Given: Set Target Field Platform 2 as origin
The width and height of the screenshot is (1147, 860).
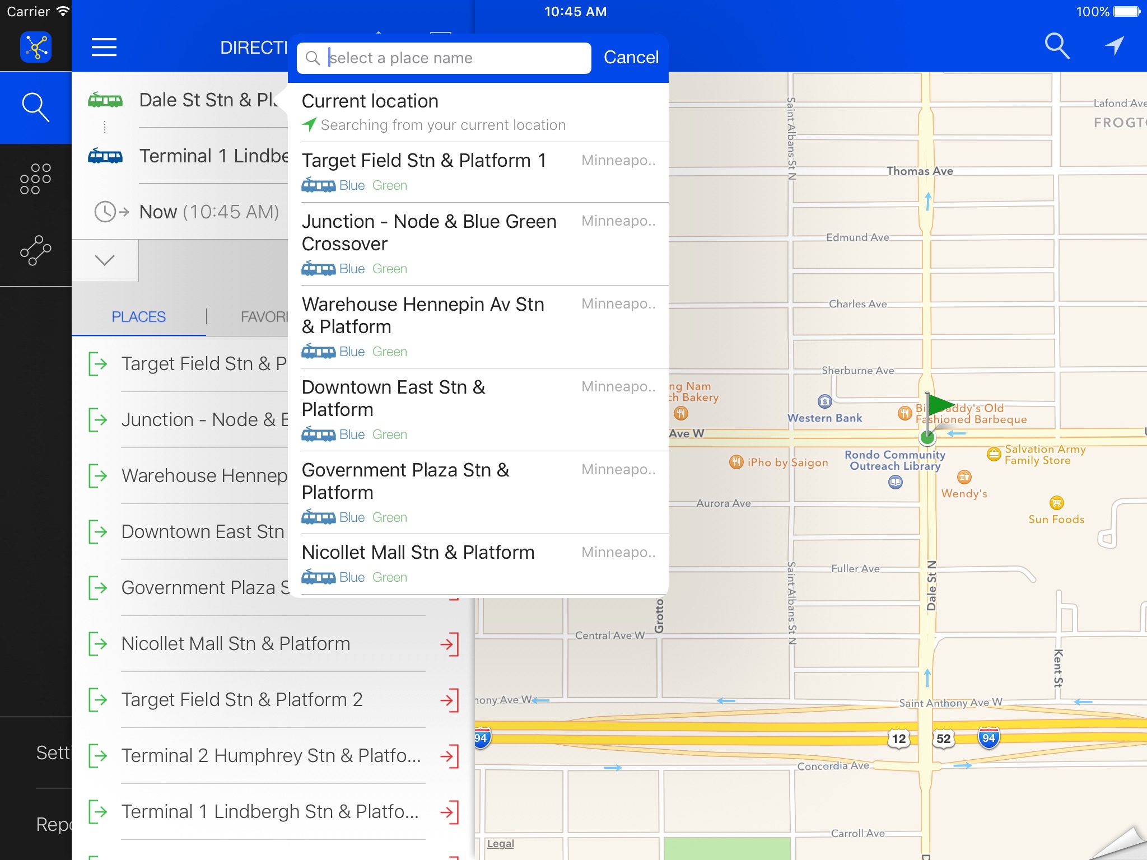Looking at the screenshot, I should pos(99,700).
